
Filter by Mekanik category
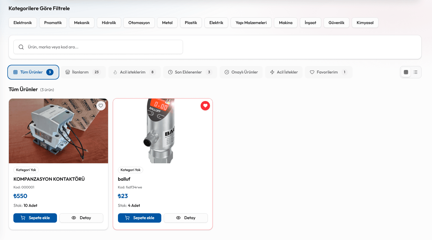tap(82, 23)
